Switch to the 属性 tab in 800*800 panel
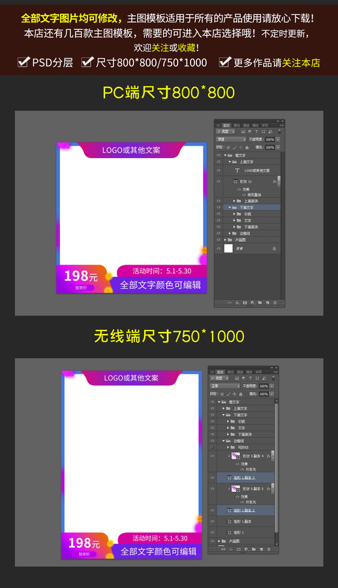The width and height of the screenshot is (338, 588). coord(255,125)
